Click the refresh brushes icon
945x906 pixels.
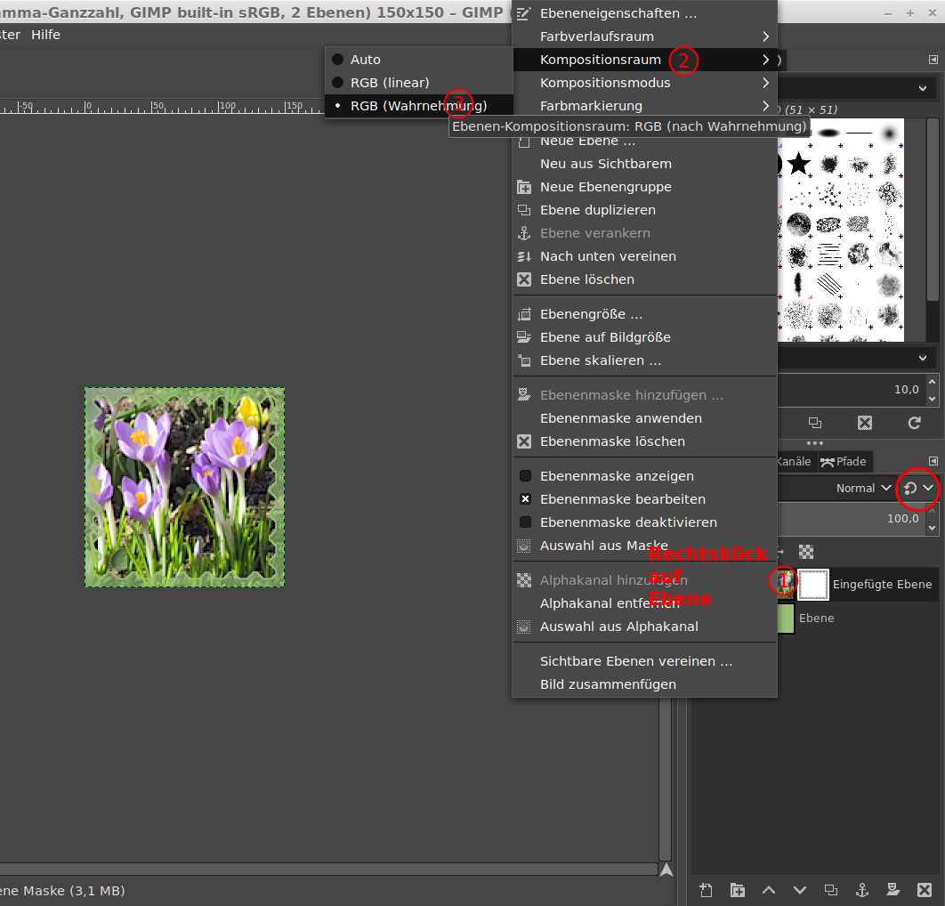pos(914,423)
